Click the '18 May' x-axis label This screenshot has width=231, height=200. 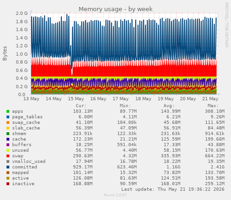pyautogui.click(x=143, y=99)
